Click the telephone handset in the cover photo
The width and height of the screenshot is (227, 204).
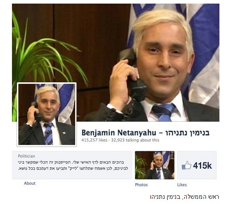132,75
